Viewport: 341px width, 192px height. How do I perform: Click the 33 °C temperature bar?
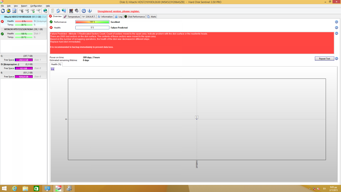24,37
